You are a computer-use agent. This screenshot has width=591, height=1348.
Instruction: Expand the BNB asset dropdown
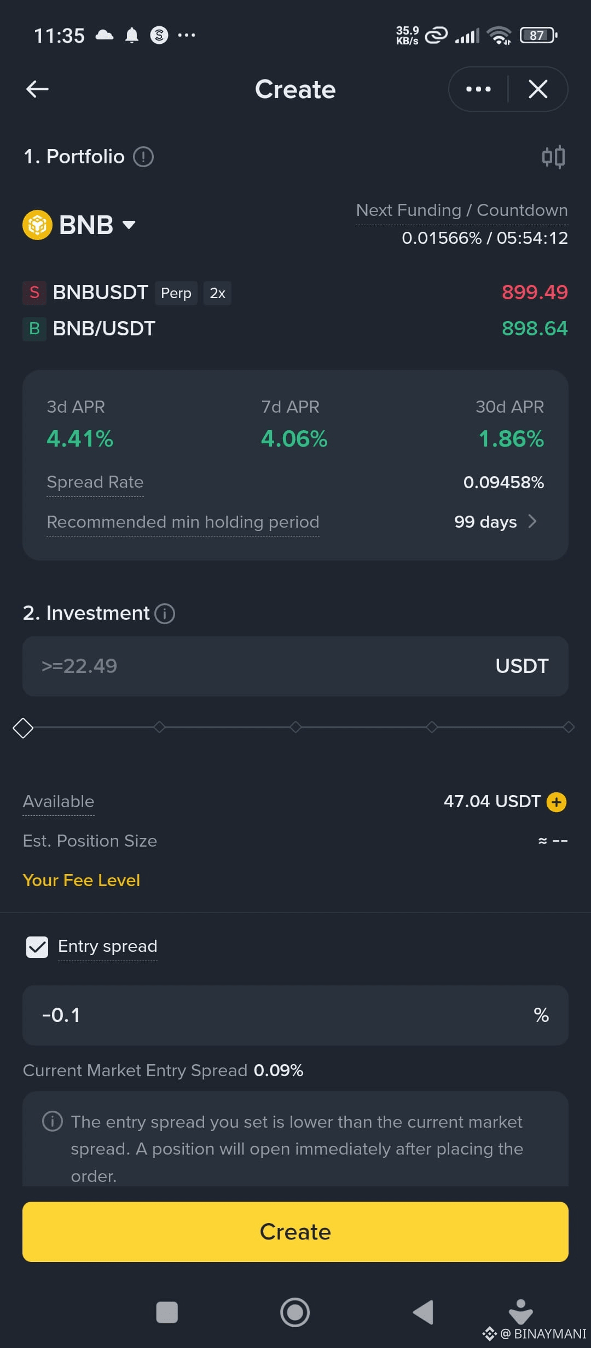pos(129,225)
